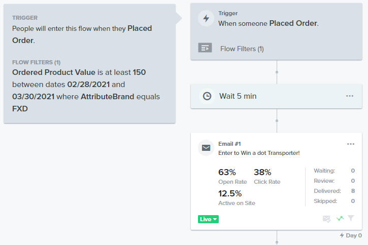Click the 63% Open Rate metric
The width and height of the screenshot is (368, 245).
coord(232,177)
